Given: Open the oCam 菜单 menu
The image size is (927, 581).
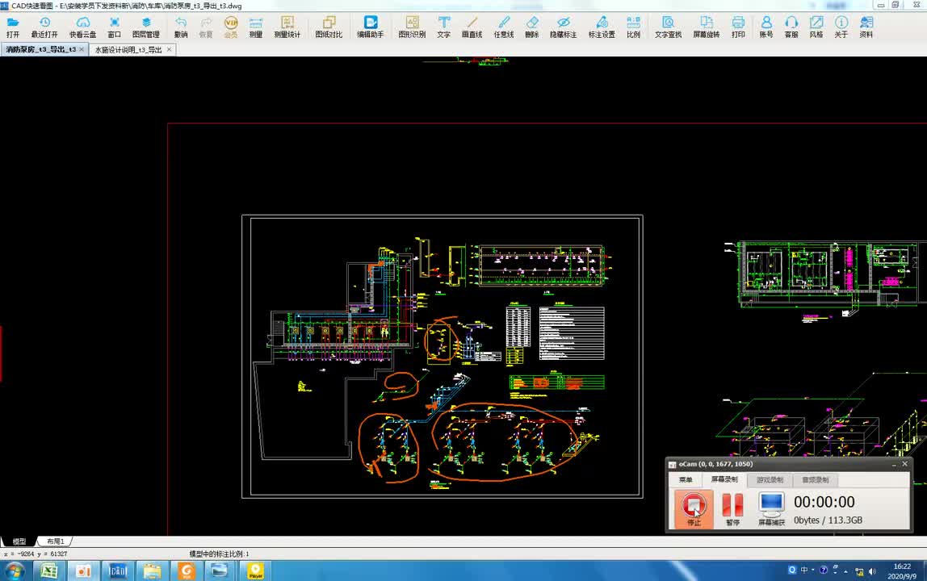Looking at the screenshot, I should click(686, 480).
